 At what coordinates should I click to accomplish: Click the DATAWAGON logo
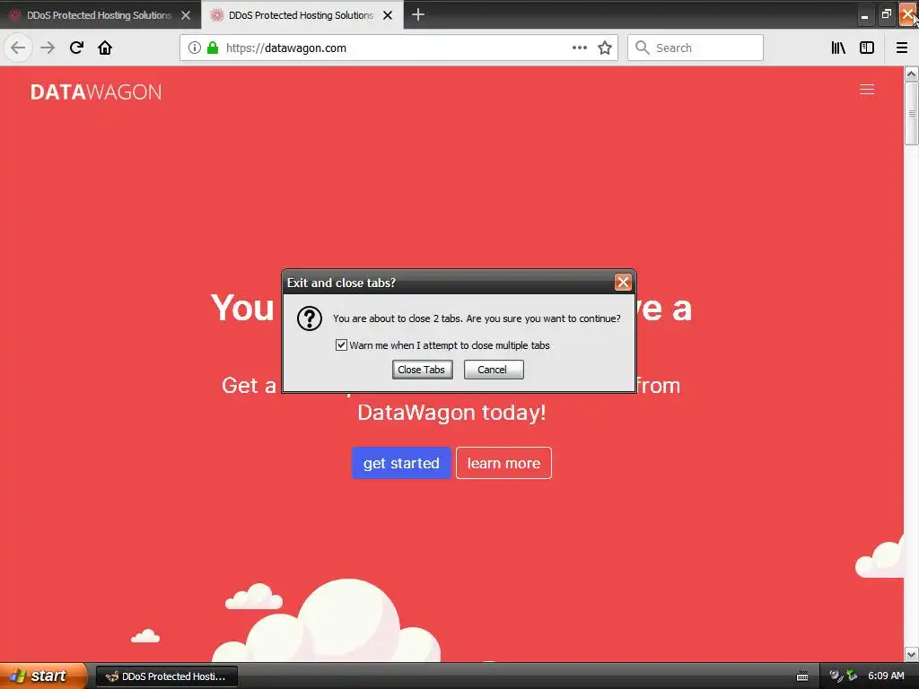click(96, 92)
